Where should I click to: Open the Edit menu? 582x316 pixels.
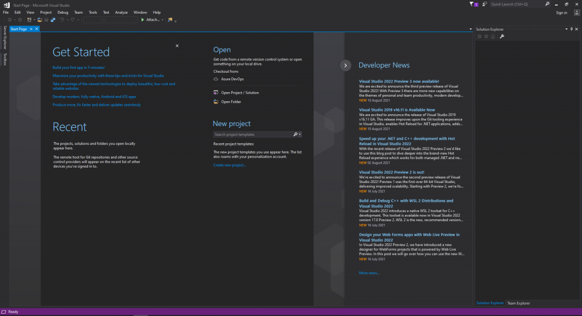(18, 13)
